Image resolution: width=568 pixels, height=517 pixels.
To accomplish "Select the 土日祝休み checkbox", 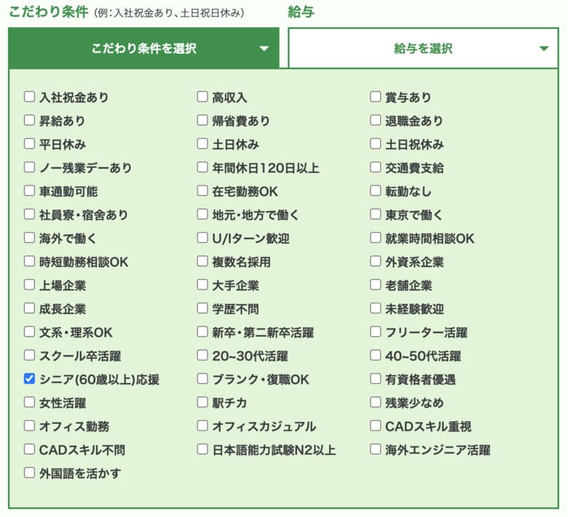I will [x=375, y=144].
